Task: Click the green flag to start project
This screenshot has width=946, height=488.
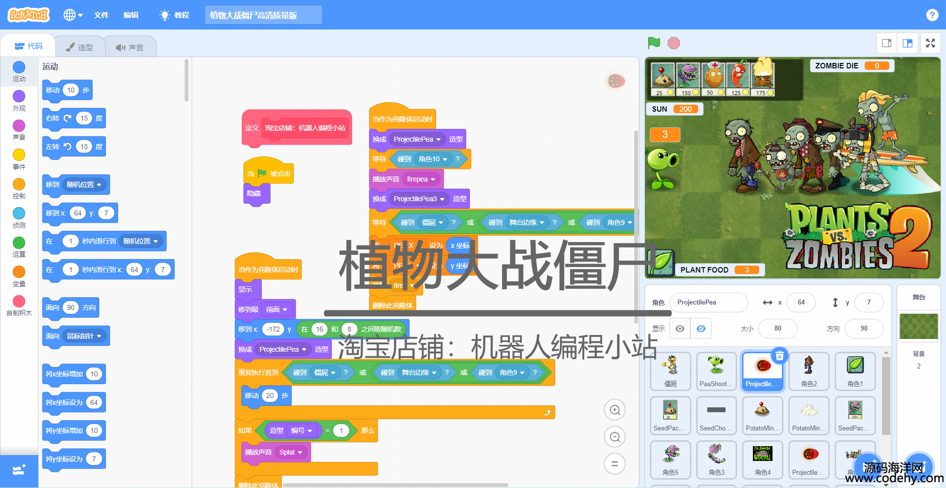Action: pyautogui.click(x=654, y=43)
